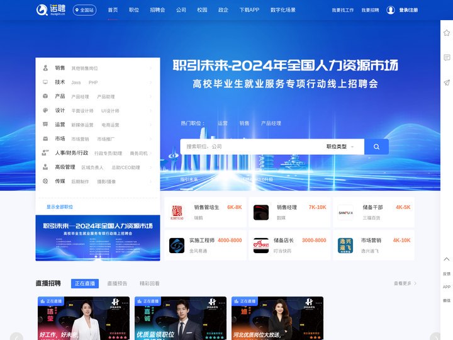453x340 pixels.
Task: Open the 数字化场景 menu item
Action: tap(283, 10)
